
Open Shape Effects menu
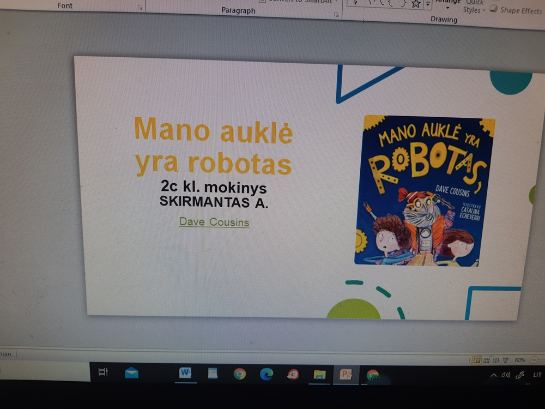point(517,10)
